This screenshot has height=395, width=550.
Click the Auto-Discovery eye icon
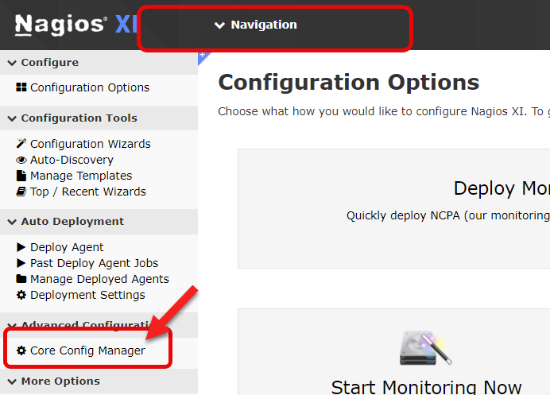(x=21, y=160)
